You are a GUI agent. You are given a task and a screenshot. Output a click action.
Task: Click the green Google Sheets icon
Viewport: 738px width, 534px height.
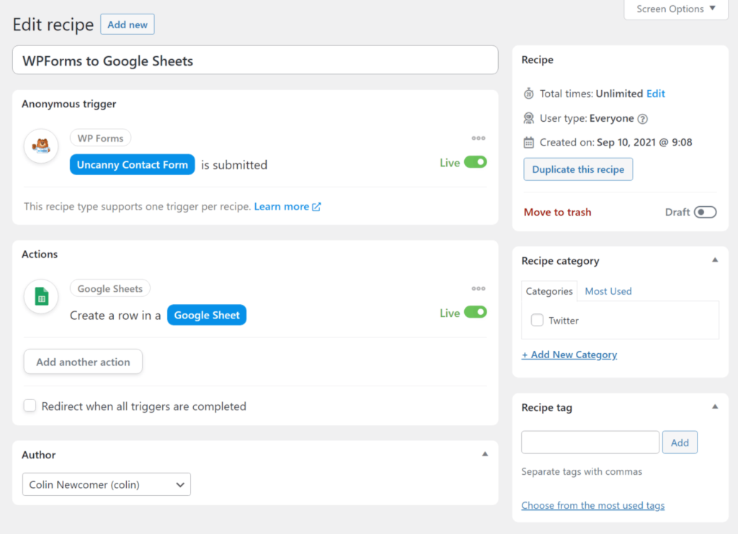point(41,296)
